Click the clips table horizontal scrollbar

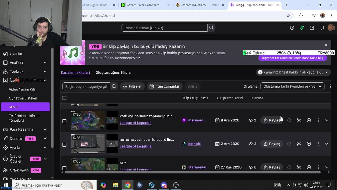193,172
